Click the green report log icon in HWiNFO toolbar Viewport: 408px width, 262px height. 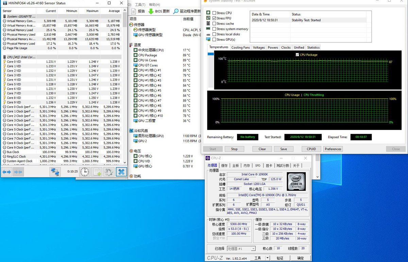pos(97,171)
